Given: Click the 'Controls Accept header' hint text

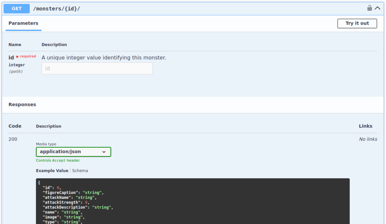Looking at the screenshot, I should point(58,160).
